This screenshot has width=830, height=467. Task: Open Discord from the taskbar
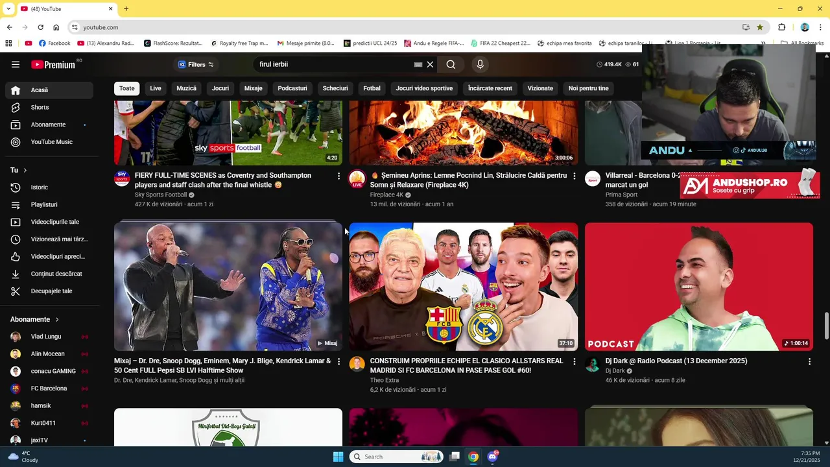click(492, 457)
